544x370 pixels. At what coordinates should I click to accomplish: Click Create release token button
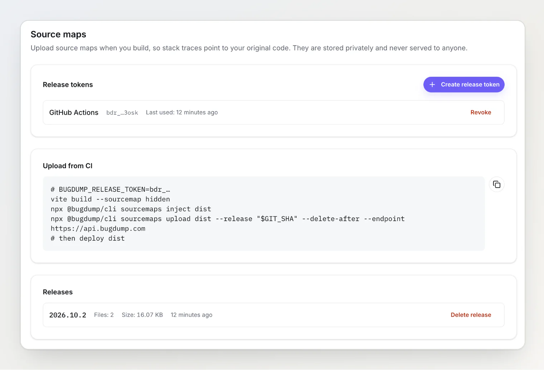coord(464,85)
